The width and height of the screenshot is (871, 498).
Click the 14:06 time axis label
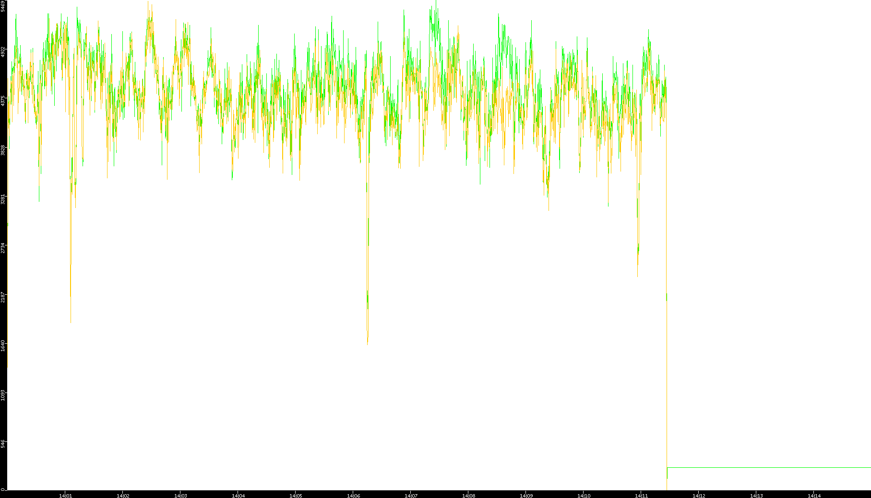pos(353,496)
